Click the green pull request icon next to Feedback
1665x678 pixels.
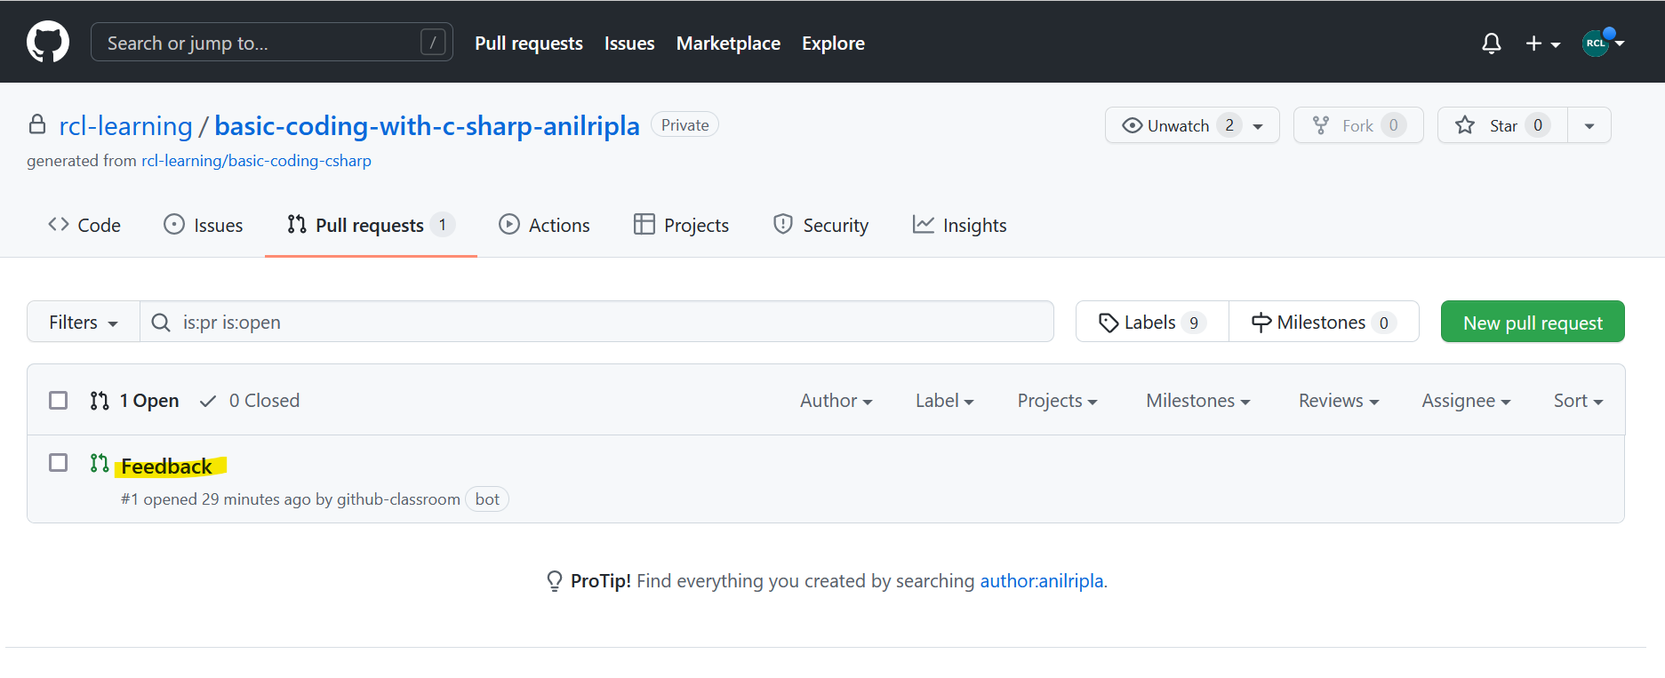point(100,463)
